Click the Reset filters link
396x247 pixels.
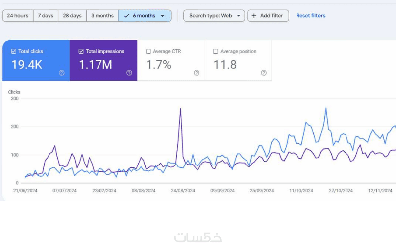(311, 16)
